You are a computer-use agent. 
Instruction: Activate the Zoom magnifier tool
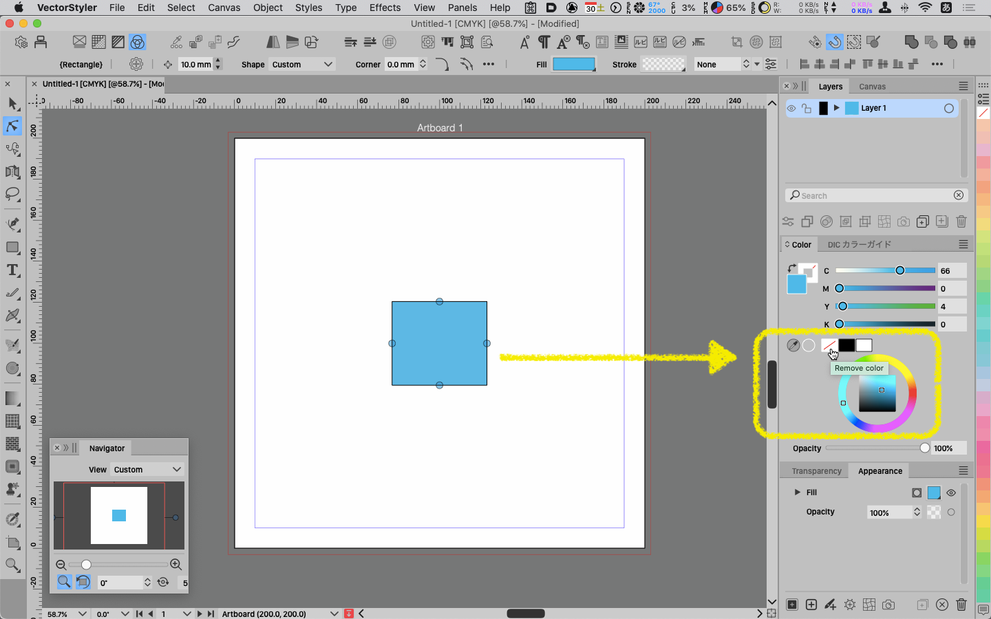point(12,565)
